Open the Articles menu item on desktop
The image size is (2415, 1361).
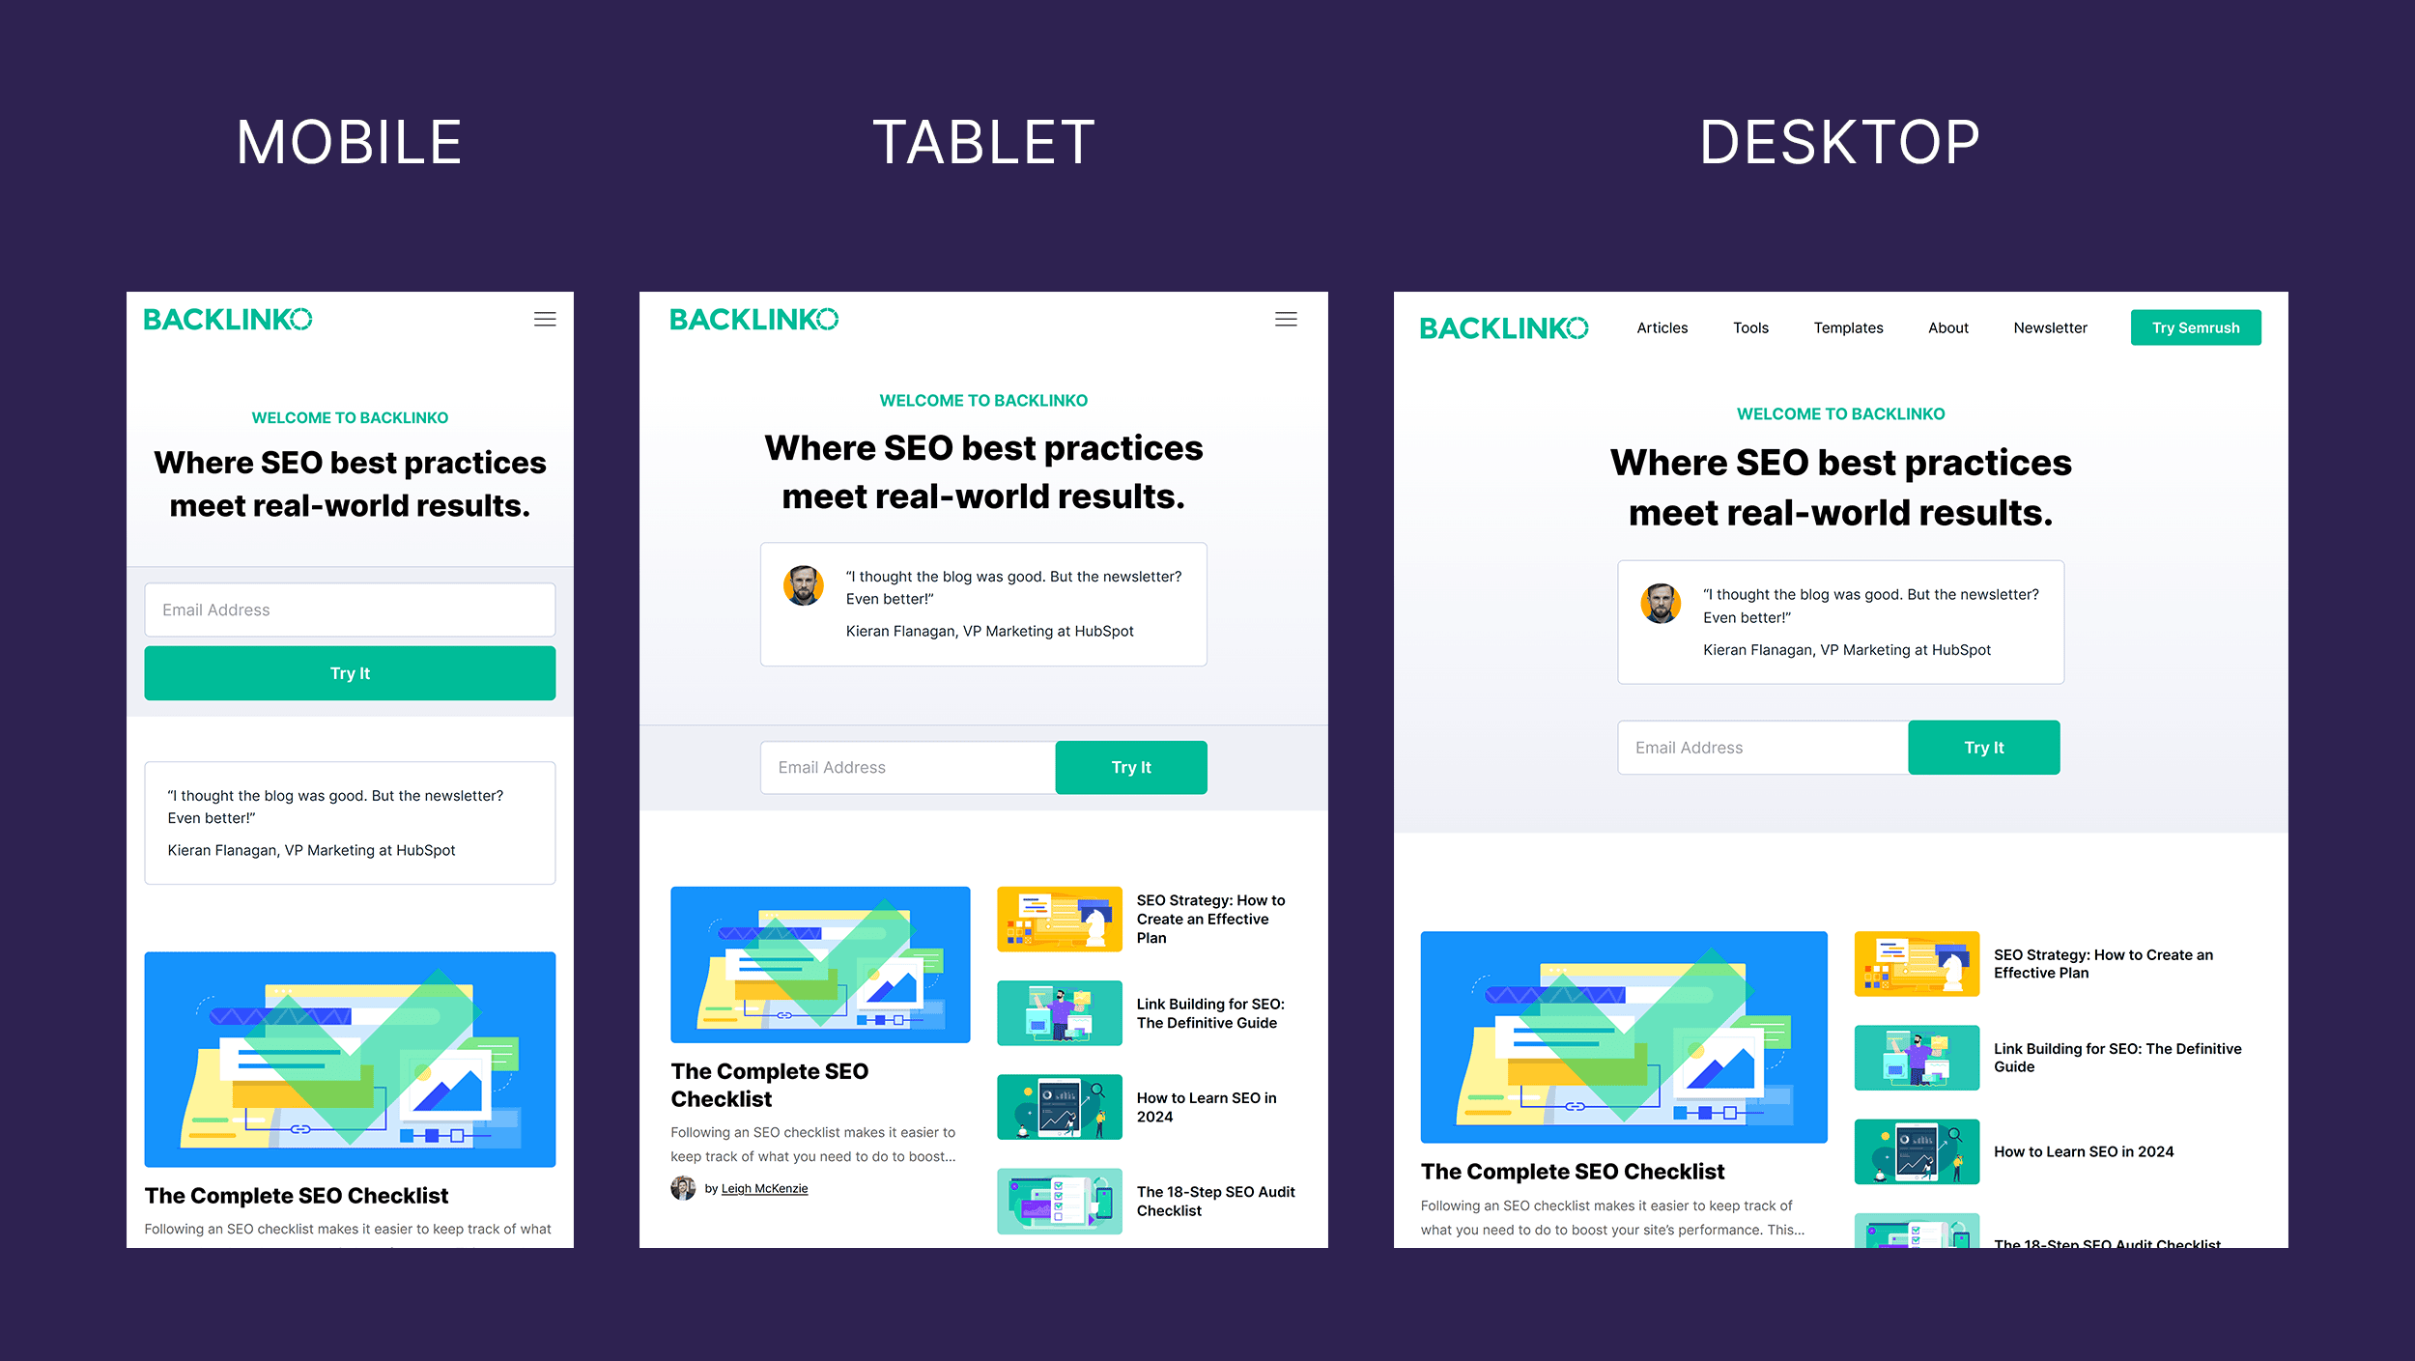point(1662,326)
